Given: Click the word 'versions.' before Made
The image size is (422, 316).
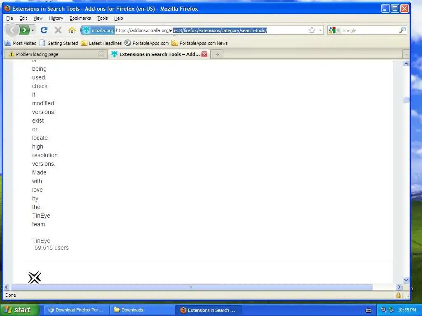Looking at the screenshot, I should pos(44,164).
